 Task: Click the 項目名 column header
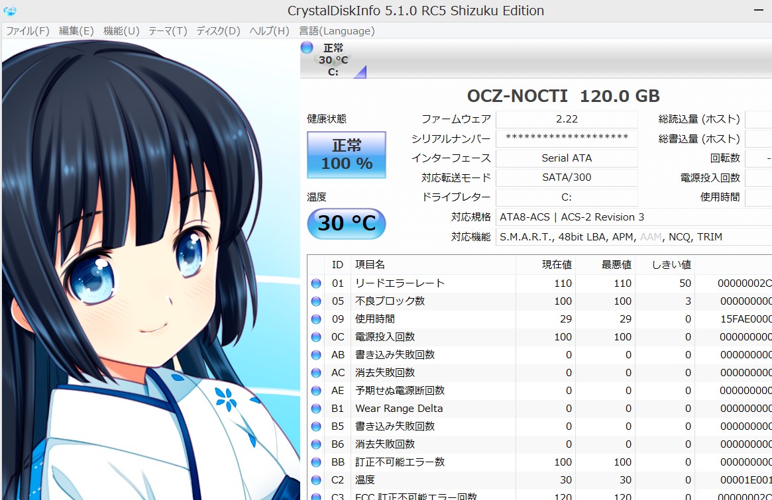click(x=433, y=265)
